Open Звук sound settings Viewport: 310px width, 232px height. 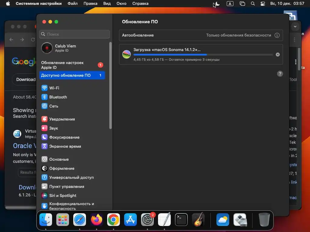(x=50, y=128)
